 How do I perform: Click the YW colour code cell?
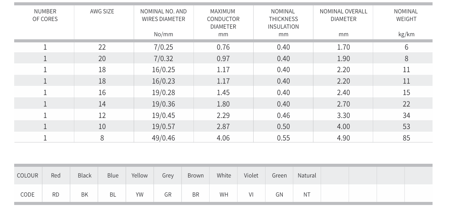139,195
